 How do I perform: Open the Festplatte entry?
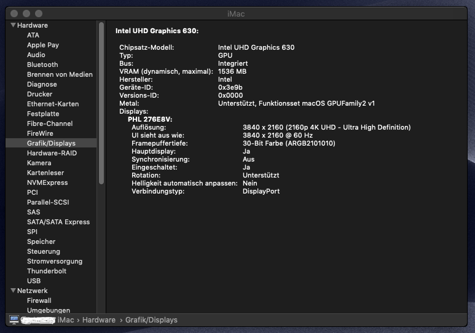pos(43,114)
